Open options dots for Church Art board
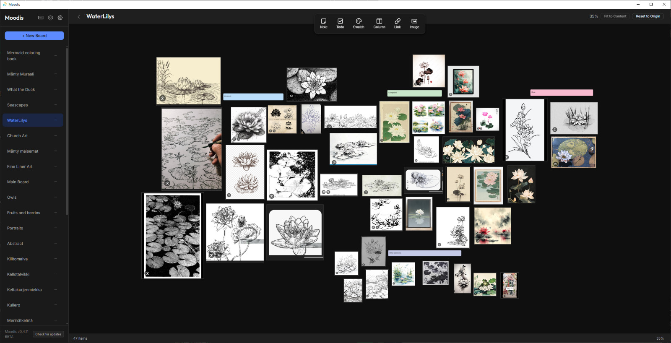This screenshot has height=343, width=671. click(x=55, y=136)
